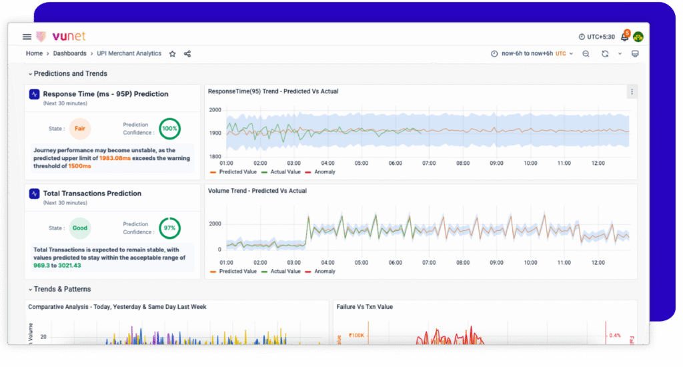The height and width of the screenshot is (367, 683).
Task: Open the refresh interval dropdown arrow
Action: point(620,53)
